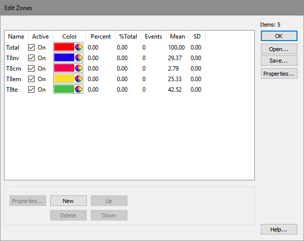
Task: Open the Help... button
Action: pos(278,229)
